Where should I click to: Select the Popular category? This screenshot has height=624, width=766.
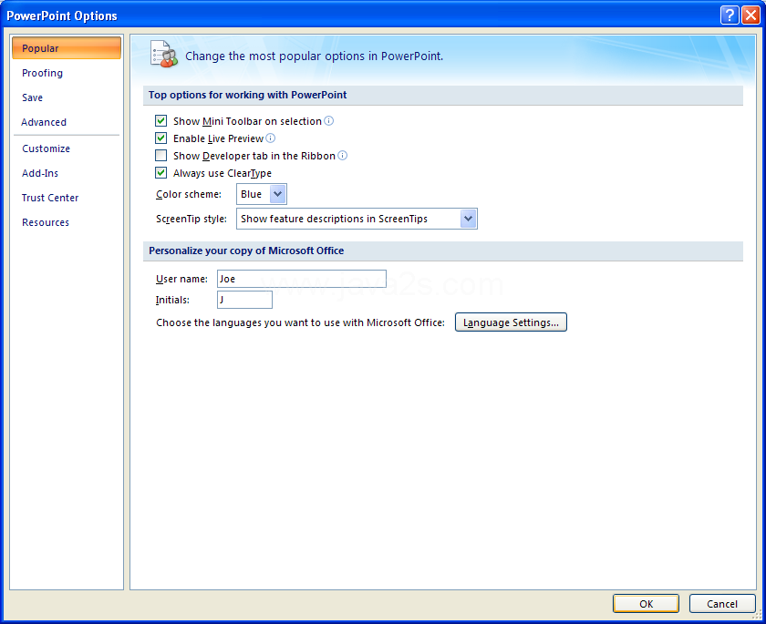point(67,47)
